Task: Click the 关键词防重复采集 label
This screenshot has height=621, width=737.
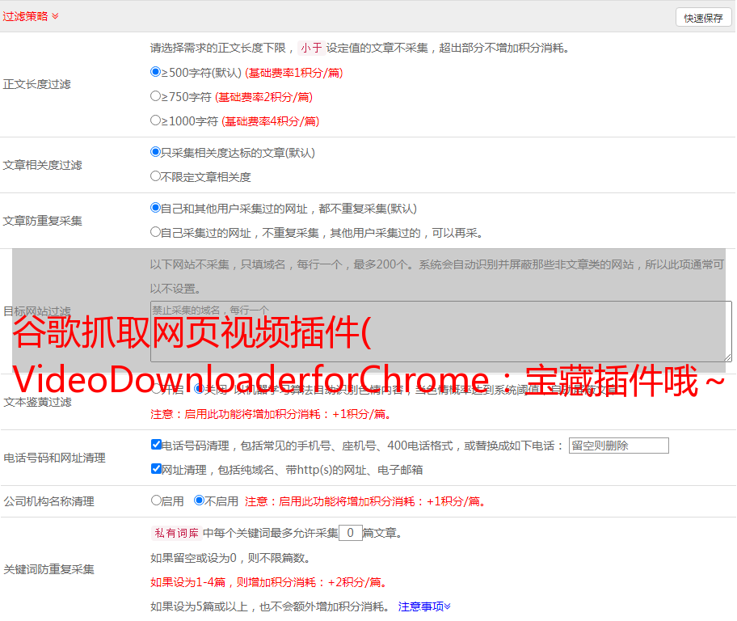Action: tap(48, 569)
